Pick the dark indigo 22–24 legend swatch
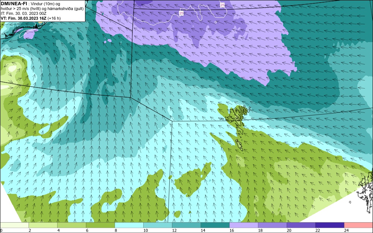The height and width of the screenshot is (233, 373). 330,225
